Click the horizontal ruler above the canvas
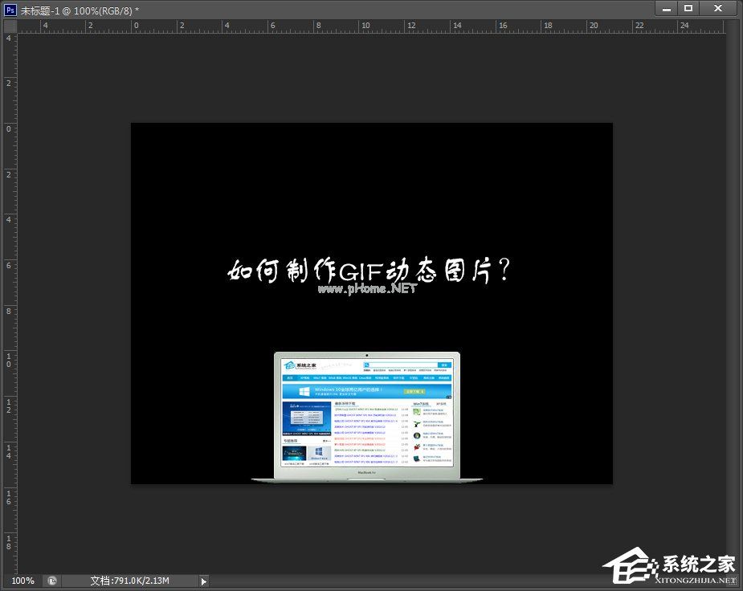Image resolution: width=743 pixels, height=591 pixels. 369,26
